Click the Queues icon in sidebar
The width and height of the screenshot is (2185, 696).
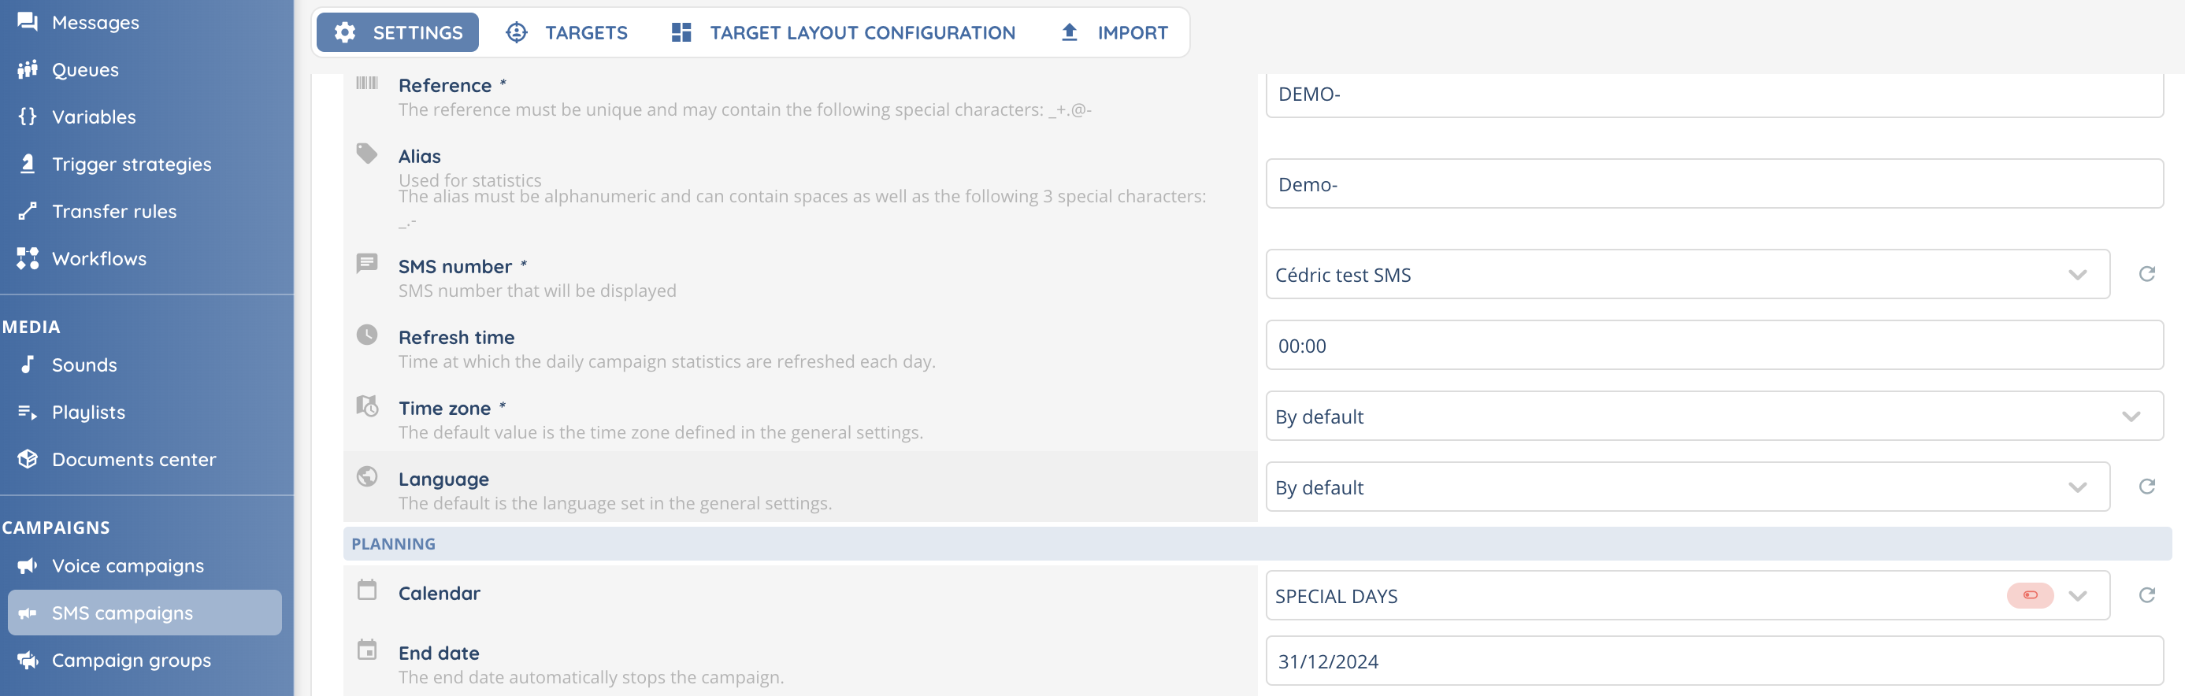pos(27,69)
